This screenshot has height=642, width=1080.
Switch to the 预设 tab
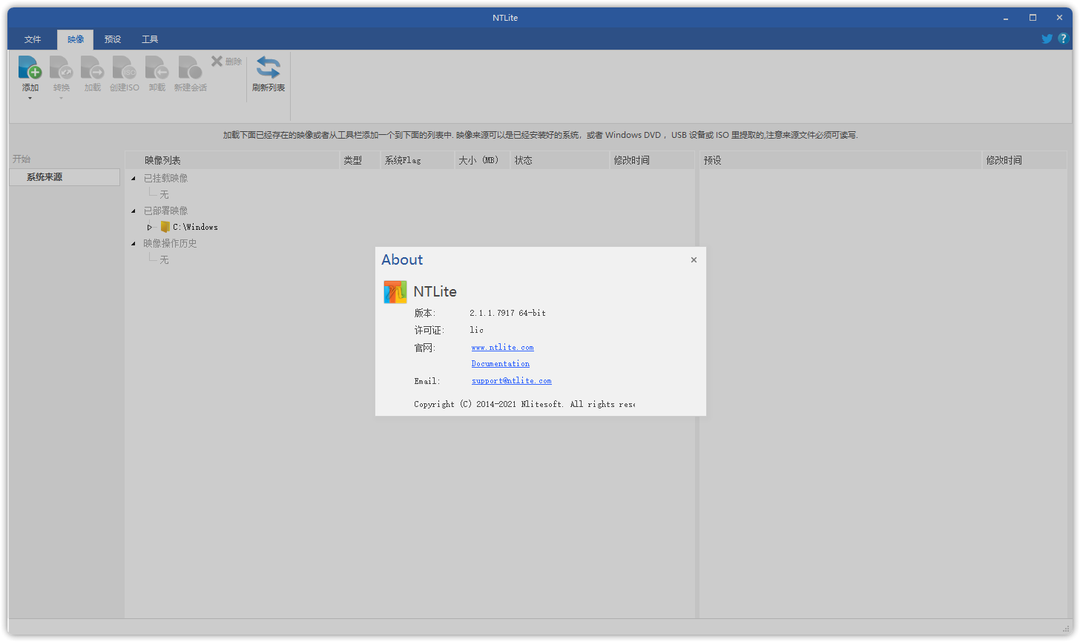[113, 39]
